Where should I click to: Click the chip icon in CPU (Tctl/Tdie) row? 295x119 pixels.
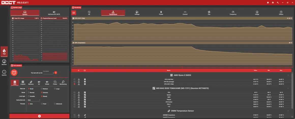coord(85,79)
